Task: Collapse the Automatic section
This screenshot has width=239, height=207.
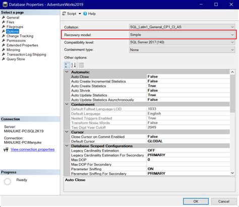Action: click(67, 72)
